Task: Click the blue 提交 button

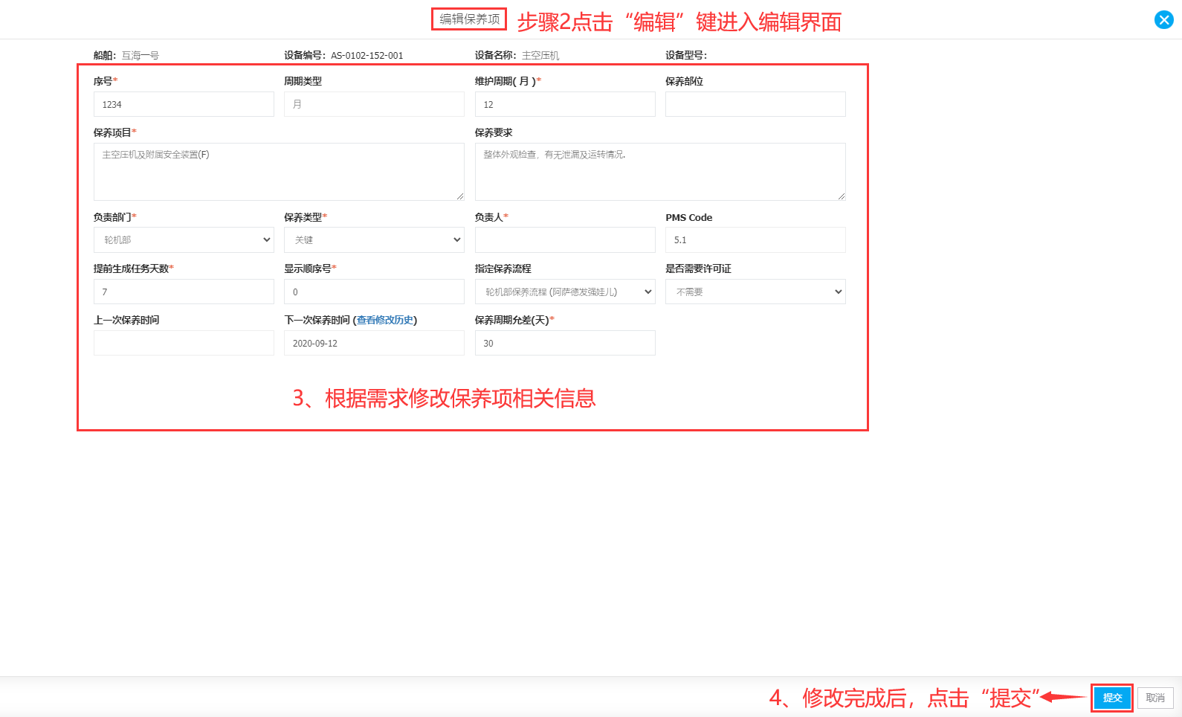Action: (1112, 698)
